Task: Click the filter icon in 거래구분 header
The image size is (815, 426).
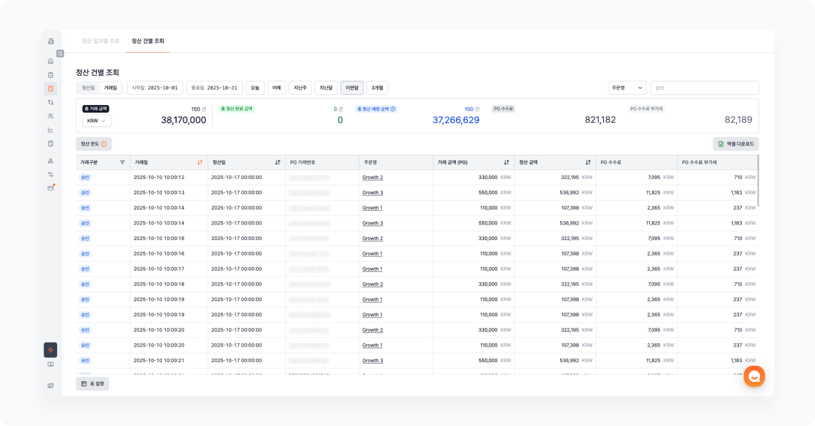Action: coord(122,162)
